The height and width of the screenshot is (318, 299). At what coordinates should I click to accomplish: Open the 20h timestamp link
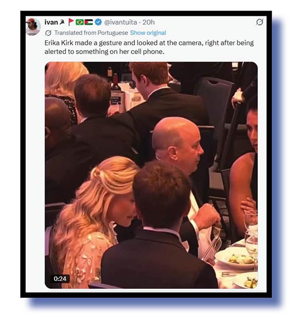149,22
